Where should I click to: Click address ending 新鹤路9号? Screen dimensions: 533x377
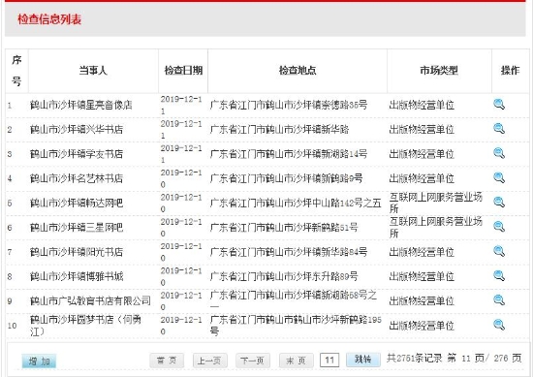[286, 178]
